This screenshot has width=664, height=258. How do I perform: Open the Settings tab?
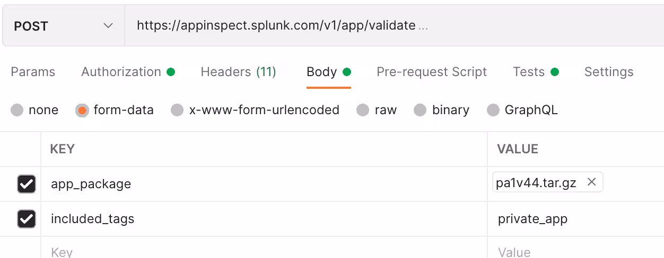click(608, 72)
